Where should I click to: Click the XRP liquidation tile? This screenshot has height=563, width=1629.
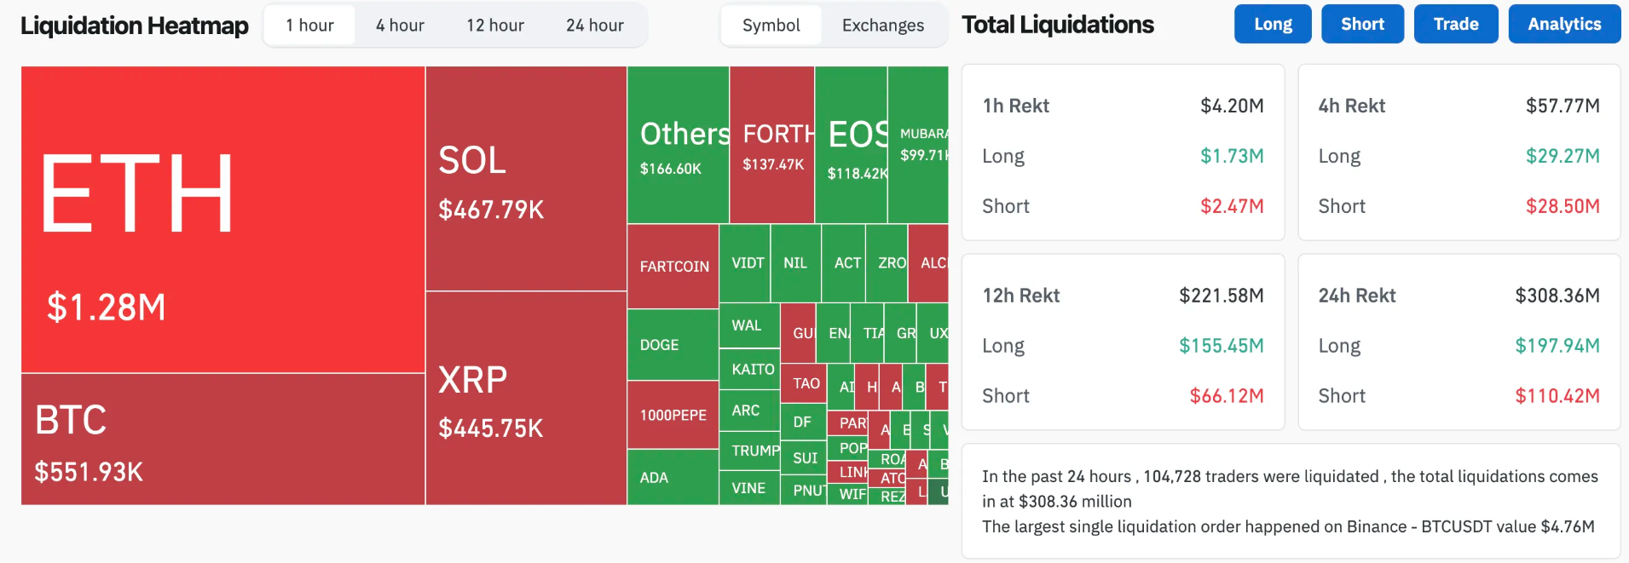click(526, 399)
